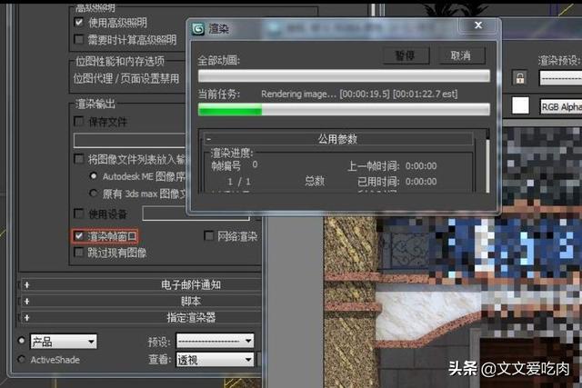582x388 pixels.
Task: Toggle the 使用高级照明 checkbox
Action: (79, 21)
